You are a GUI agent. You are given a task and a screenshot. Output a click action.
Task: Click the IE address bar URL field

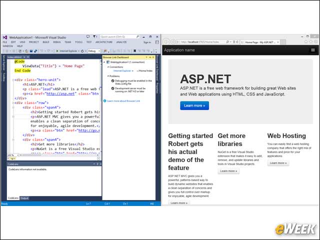coord(201,42)
